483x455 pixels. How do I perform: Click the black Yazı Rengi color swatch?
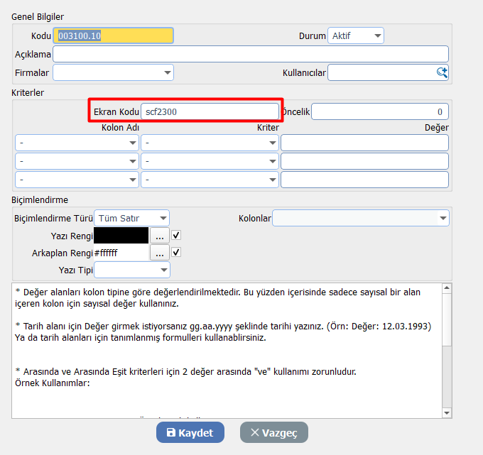121,235
